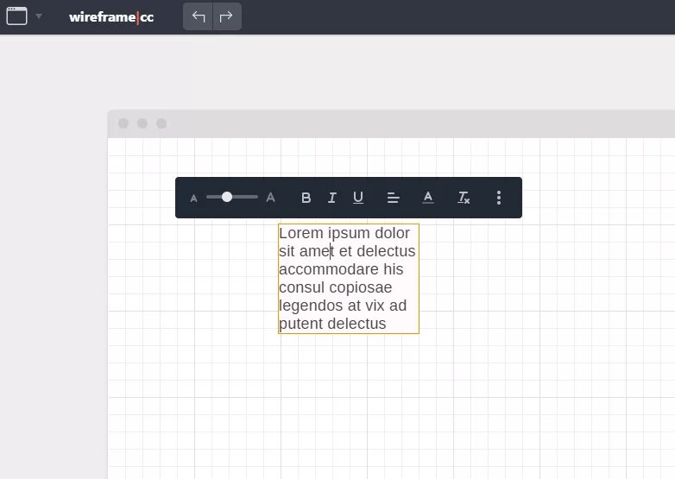Click the browser canvas template icon
This screenshot has height=479, width=675.
tap(16, 16)
